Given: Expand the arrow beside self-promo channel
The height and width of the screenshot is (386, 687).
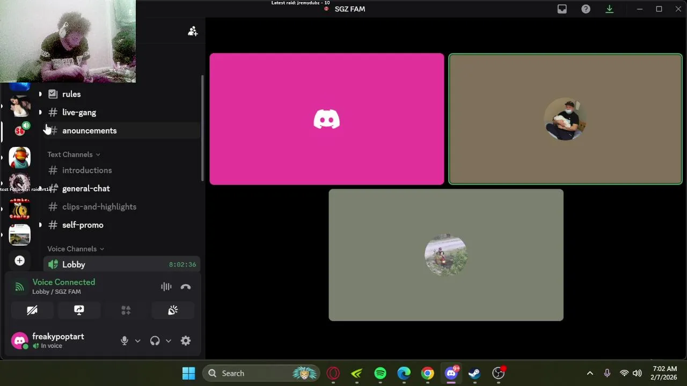Looking at the screenshot, I should pos(40,225).
